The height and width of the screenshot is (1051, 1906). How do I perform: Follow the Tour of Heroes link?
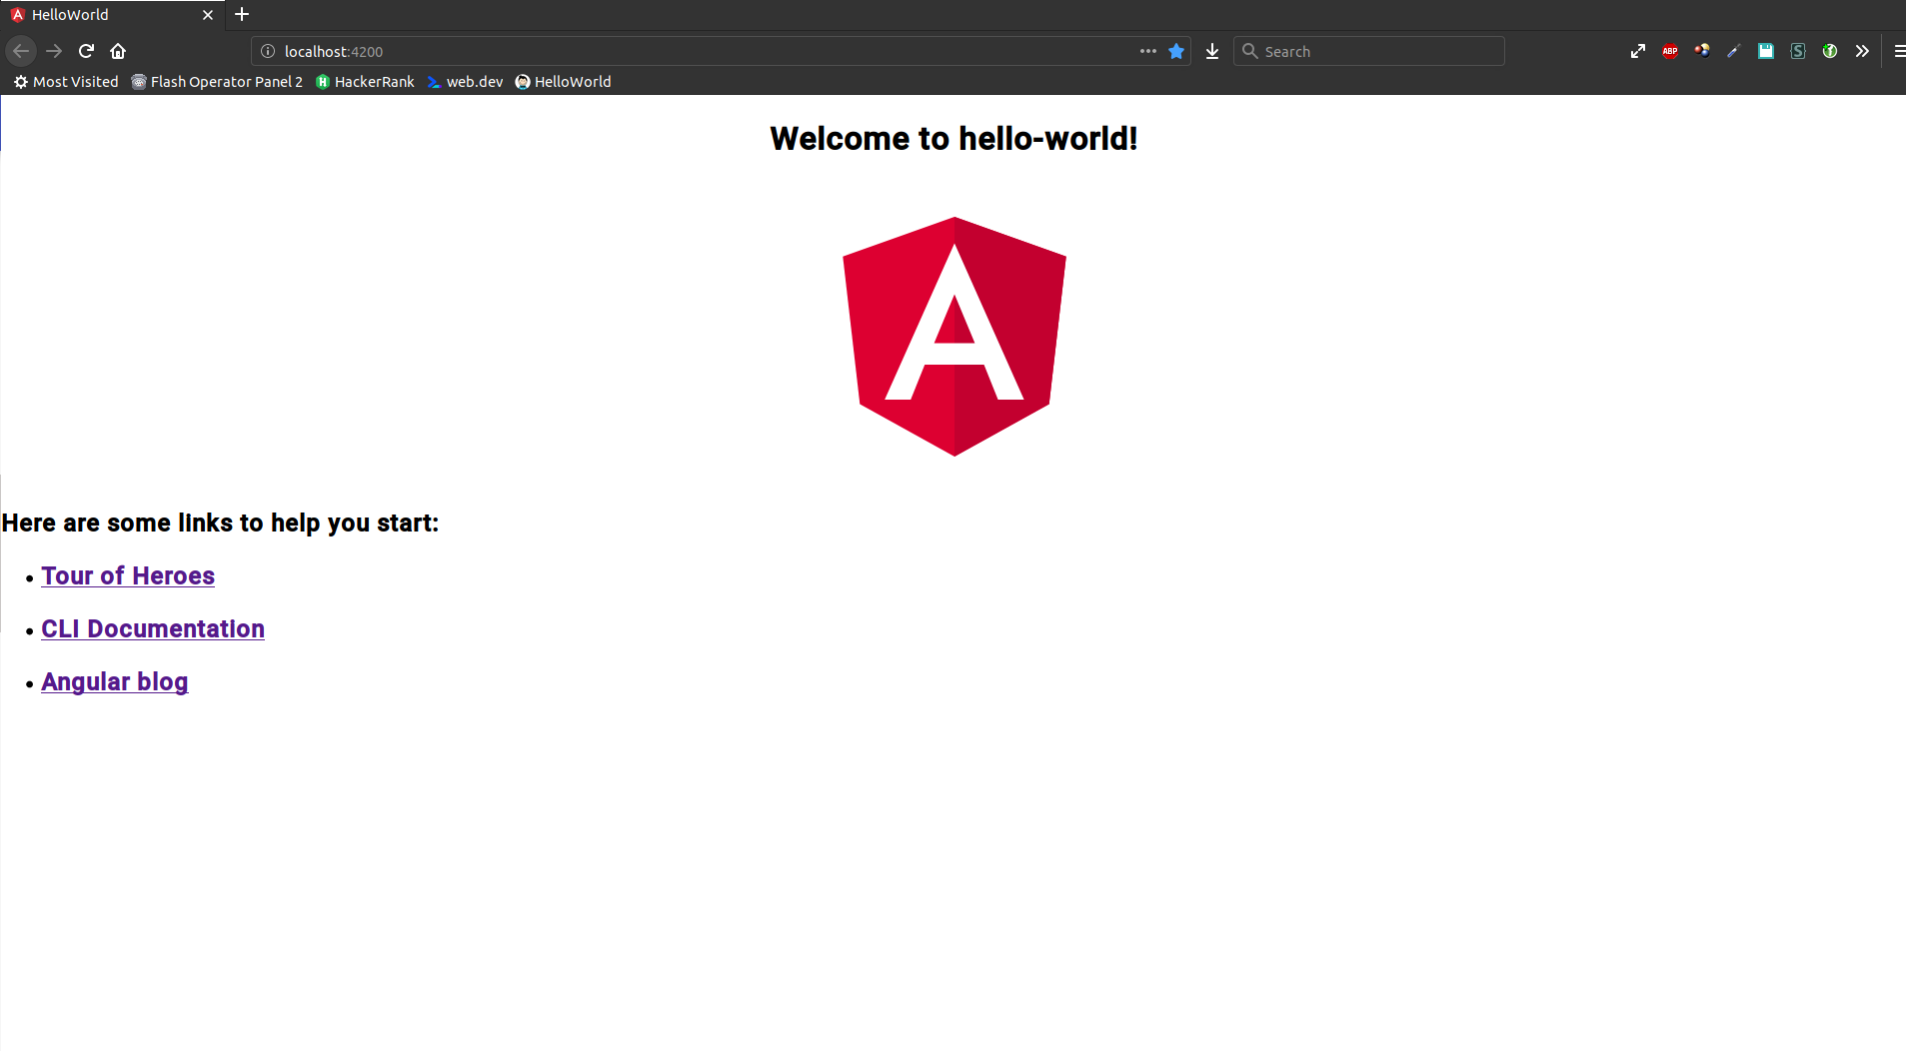[x=128, y=576]
